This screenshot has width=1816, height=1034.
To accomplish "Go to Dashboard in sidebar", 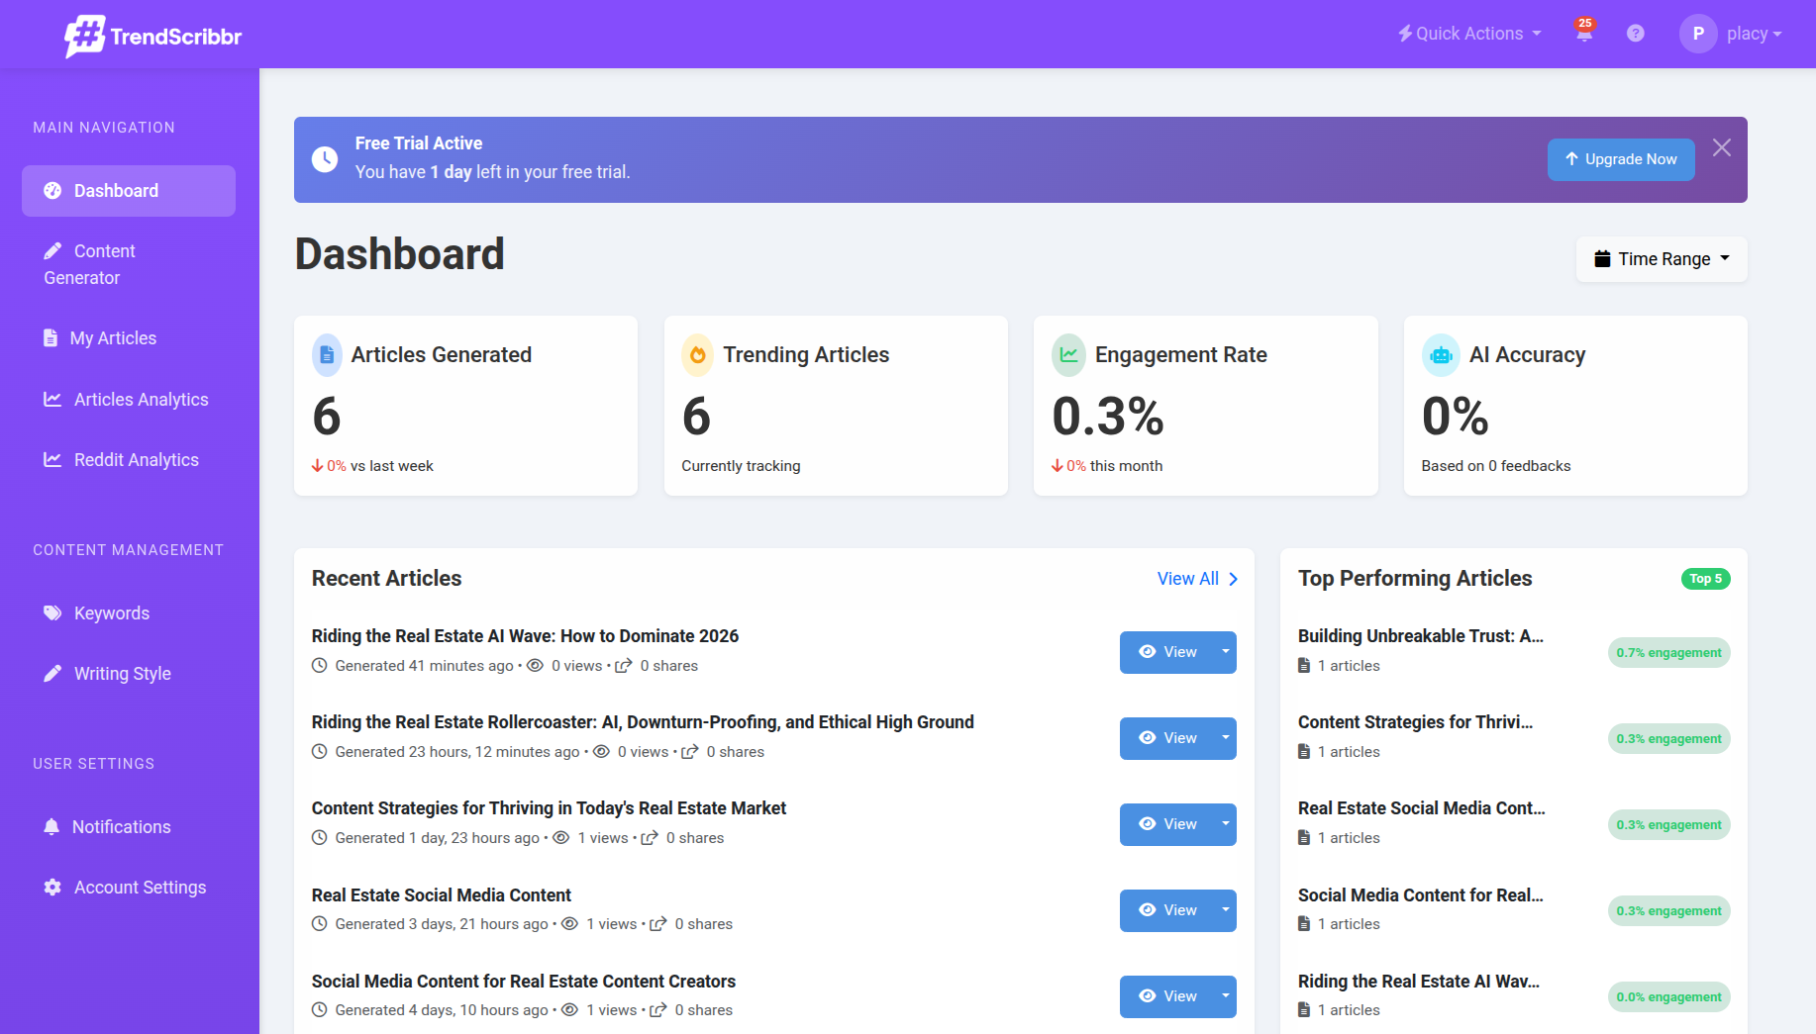I will (129, 191).
